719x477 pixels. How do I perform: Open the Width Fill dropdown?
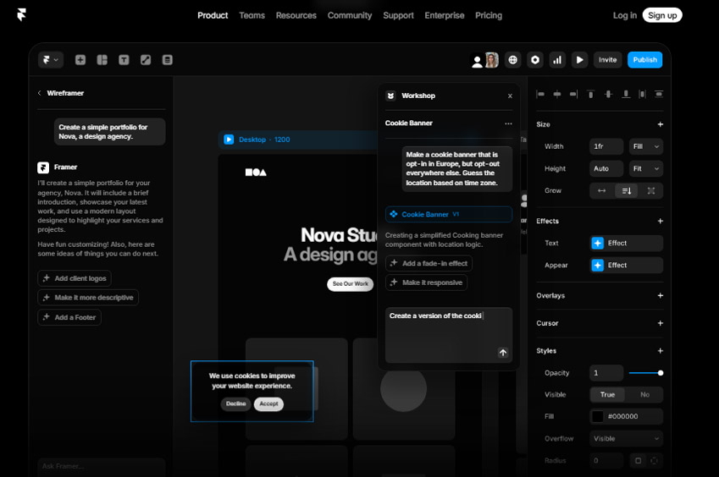click(x=645, y=146)
